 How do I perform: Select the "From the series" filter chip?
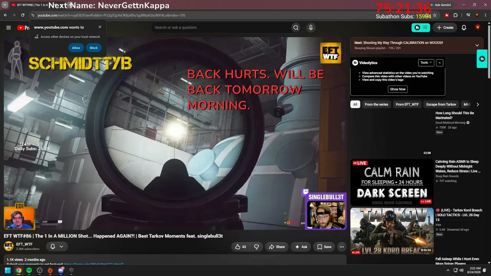tap(376, 104)
